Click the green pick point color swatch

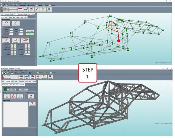(x=5, y=90)
